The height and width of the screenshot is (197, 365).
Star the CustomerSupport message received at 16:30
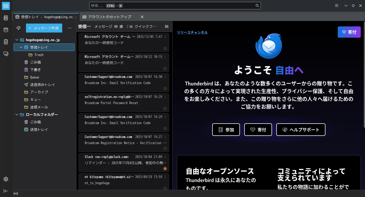coord(165,88)
